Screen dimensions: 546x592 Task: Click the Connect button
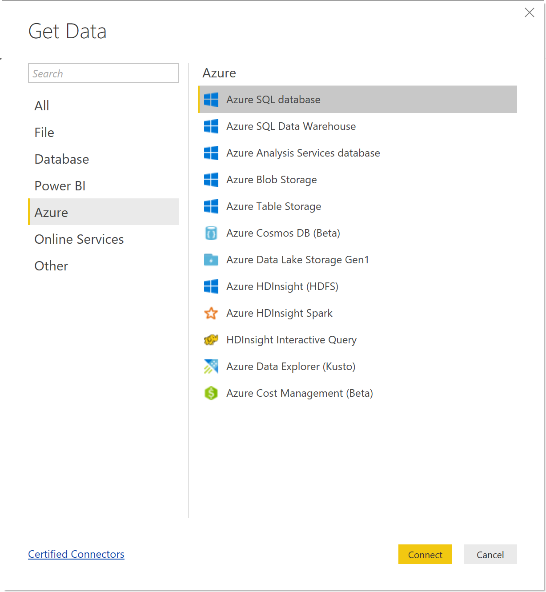coord(425,554)
